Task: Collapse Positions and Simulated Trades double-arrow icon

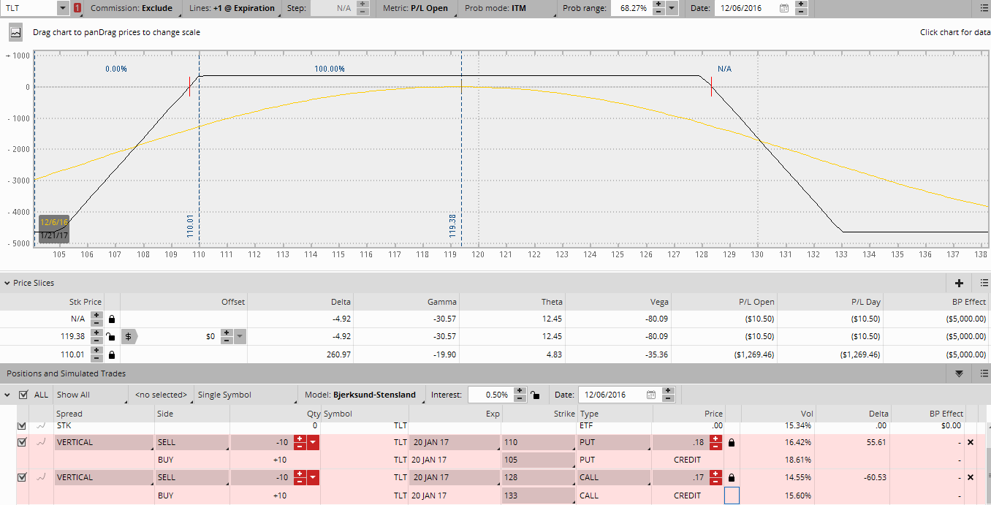Action: click(960, 373)
